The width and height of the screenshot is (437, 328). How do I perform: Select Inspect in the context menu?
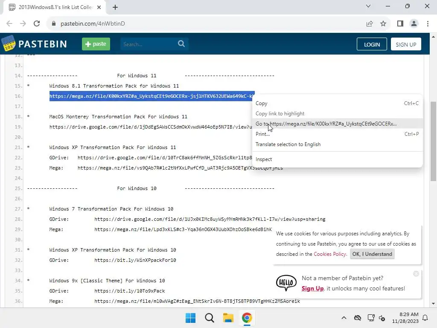tap(337, 159)
